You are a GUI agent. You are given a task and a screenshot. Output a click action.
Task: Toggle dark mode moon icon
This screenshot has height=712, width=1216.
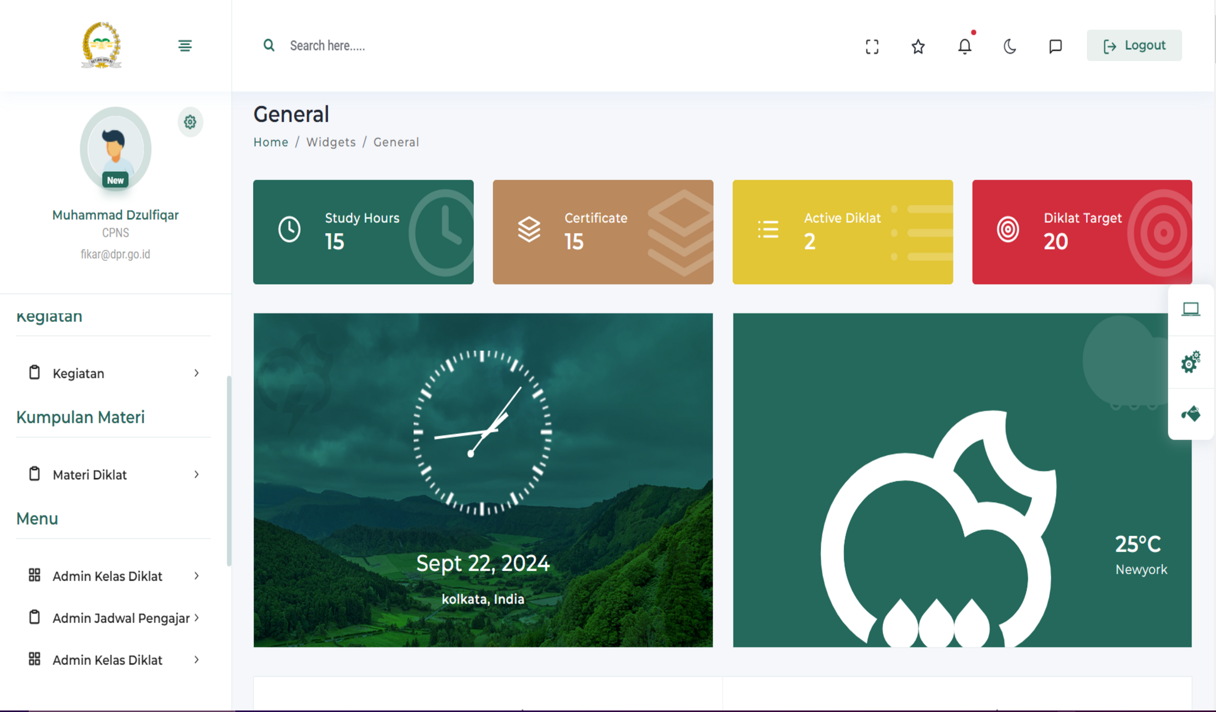(1010, 46)
